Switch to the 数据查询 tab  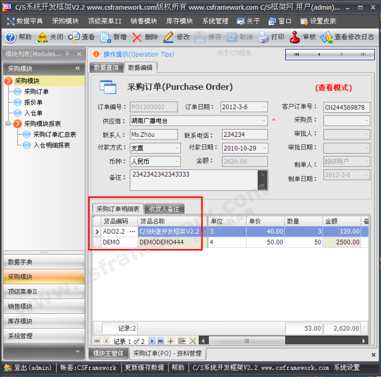click(x=106, y=68)
